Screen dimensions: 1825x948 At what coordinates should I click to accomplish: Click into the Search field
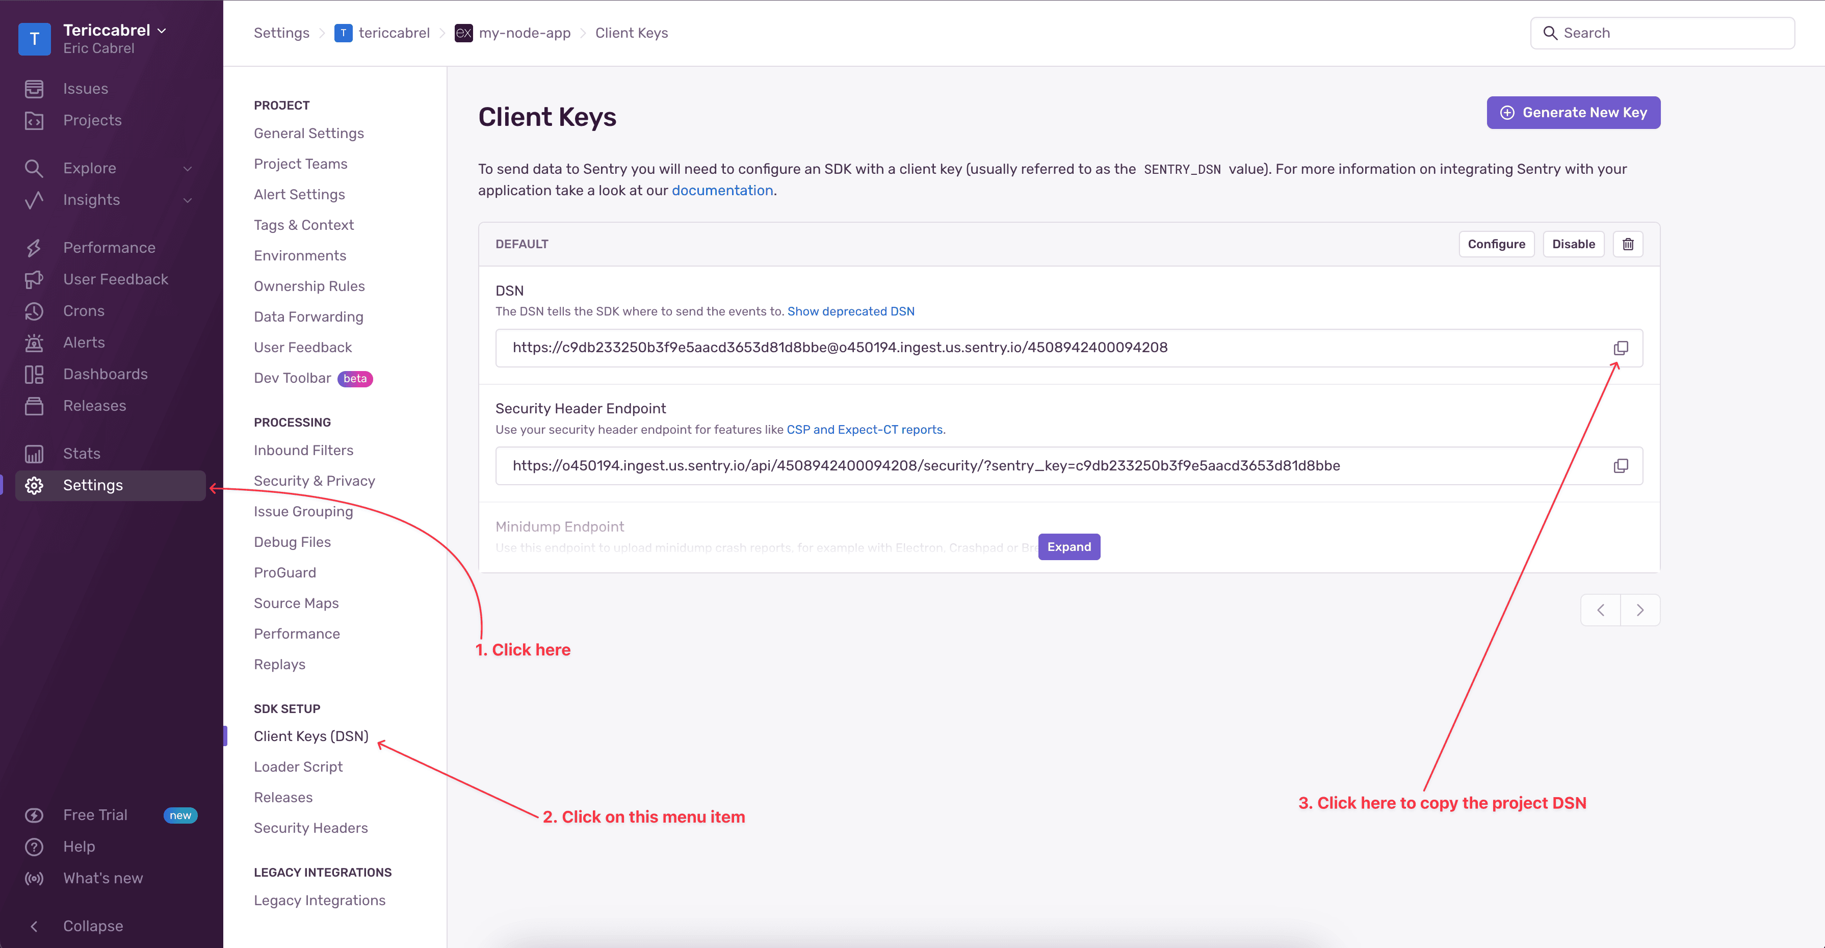[x=1661, y=33]
